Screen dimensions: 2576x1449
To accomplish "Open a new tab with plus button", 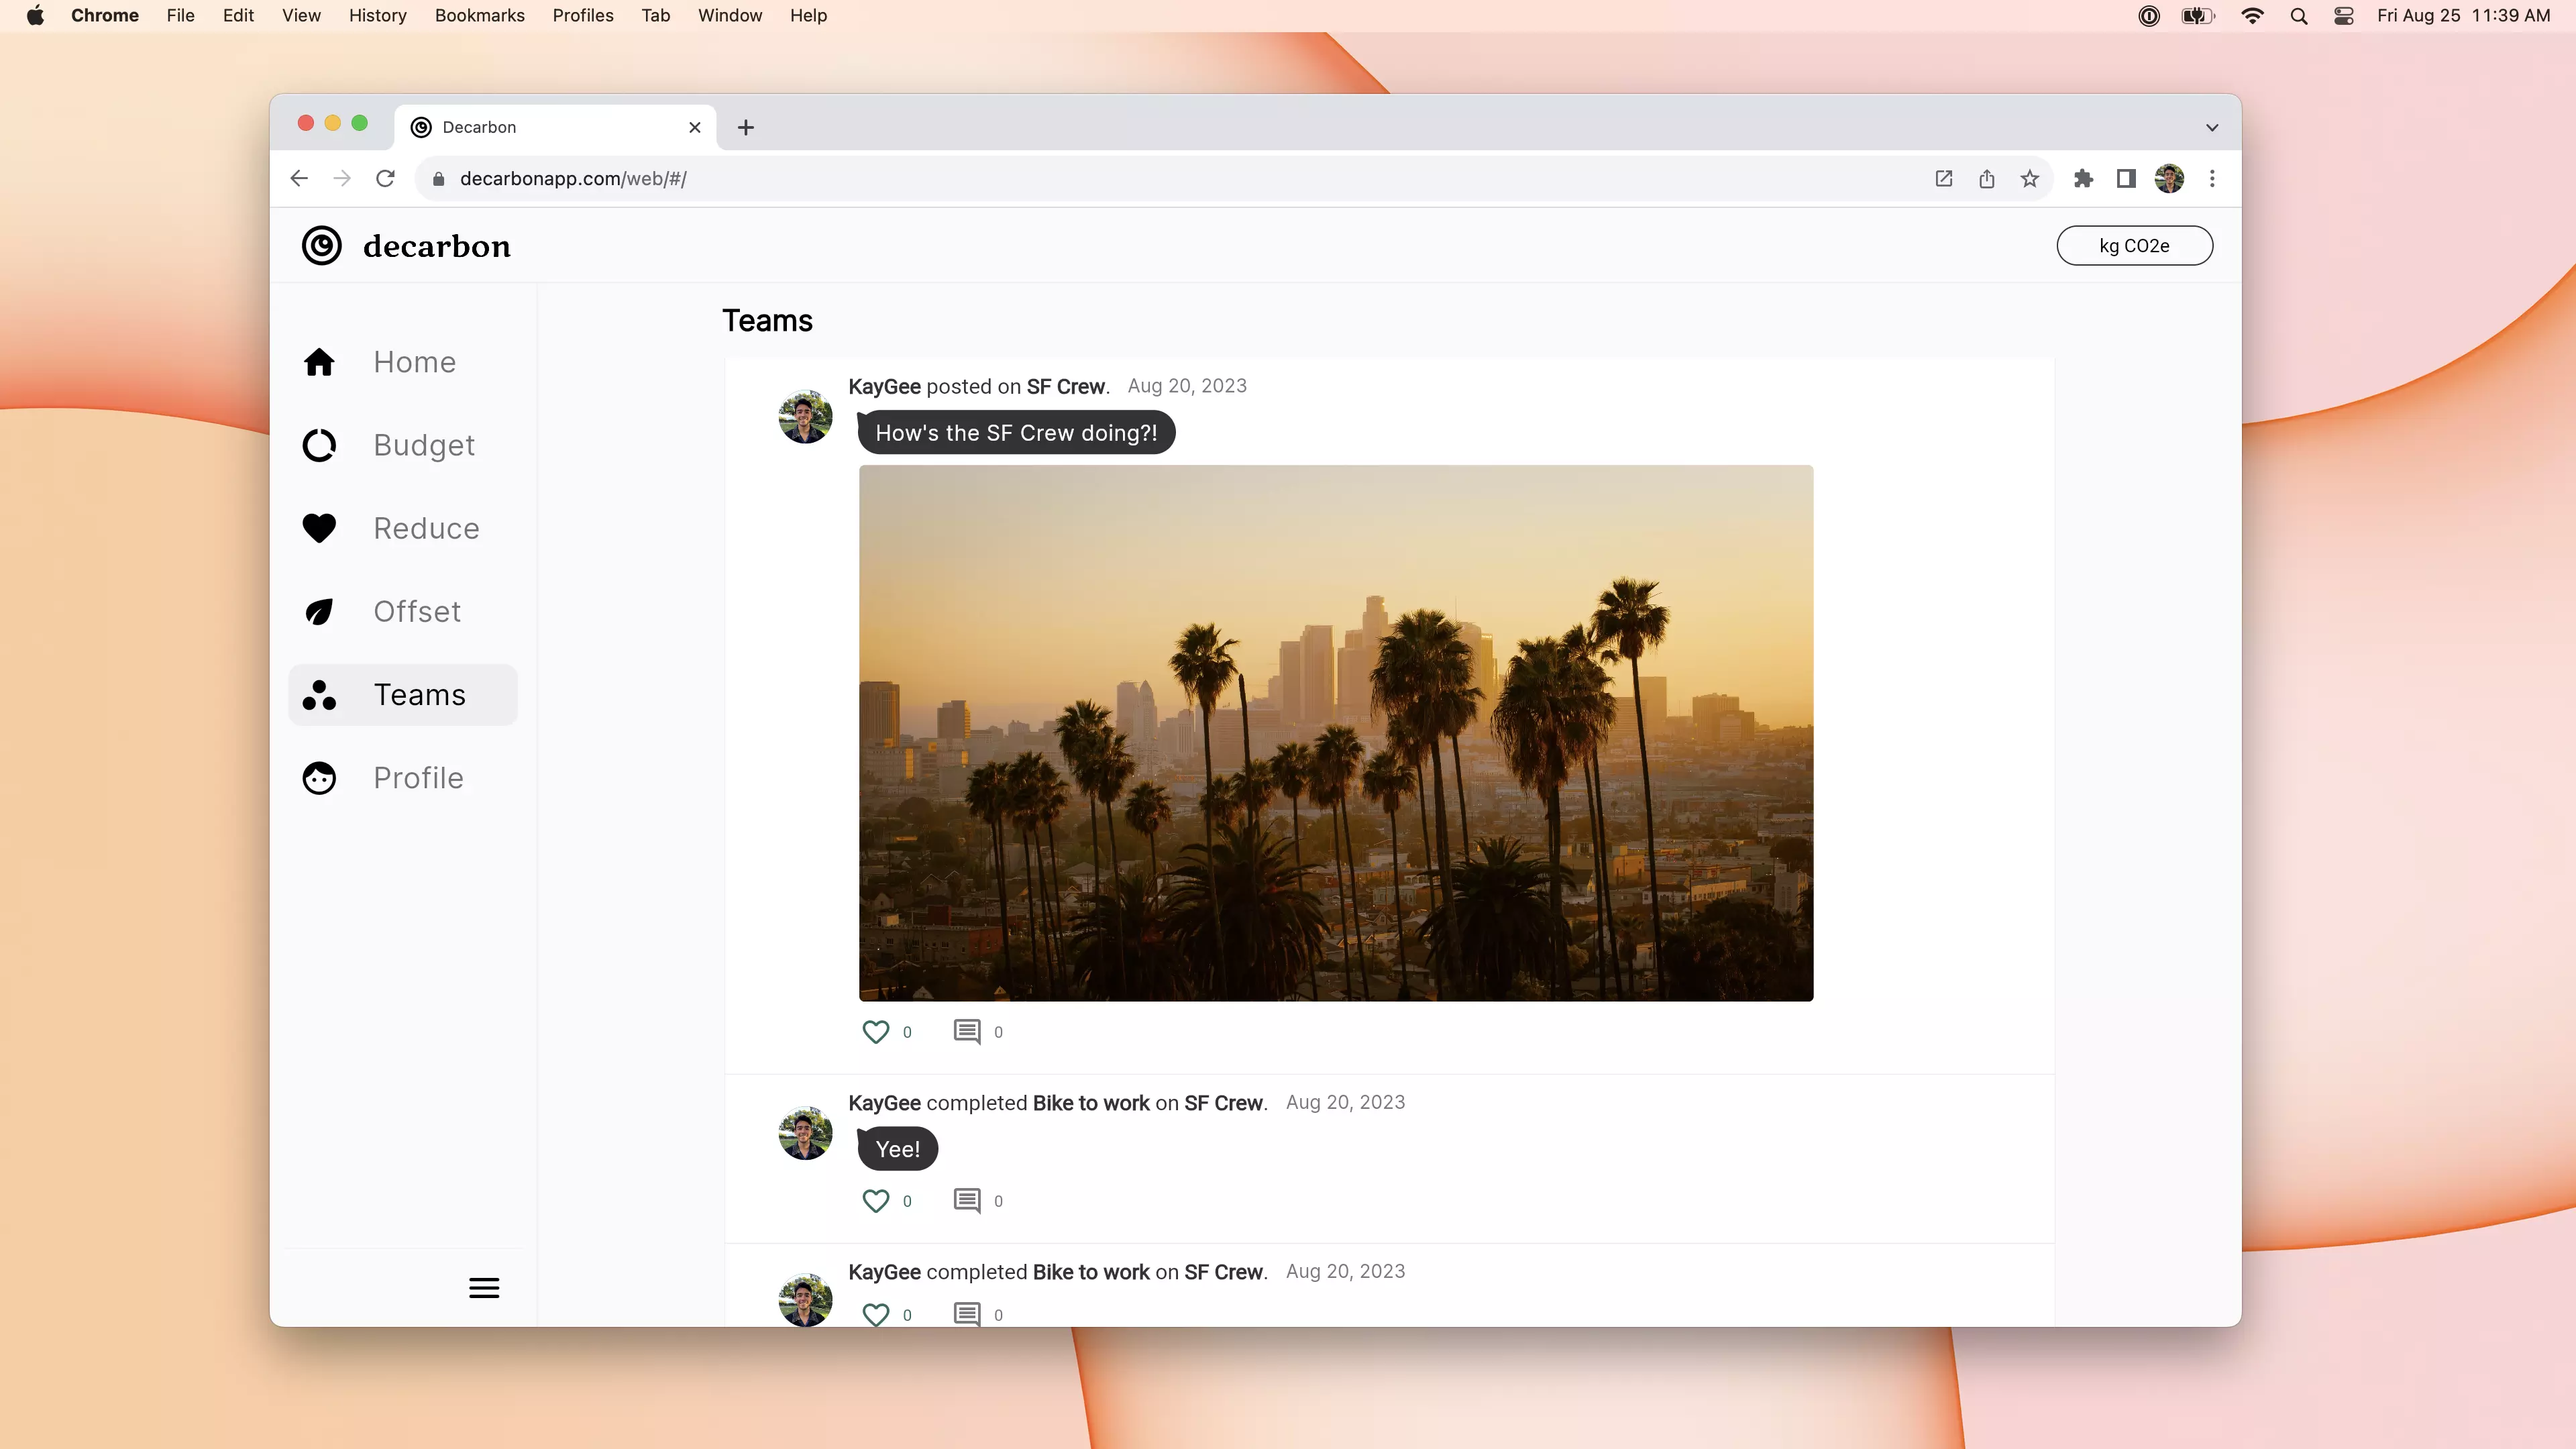I will pos(746,127).
